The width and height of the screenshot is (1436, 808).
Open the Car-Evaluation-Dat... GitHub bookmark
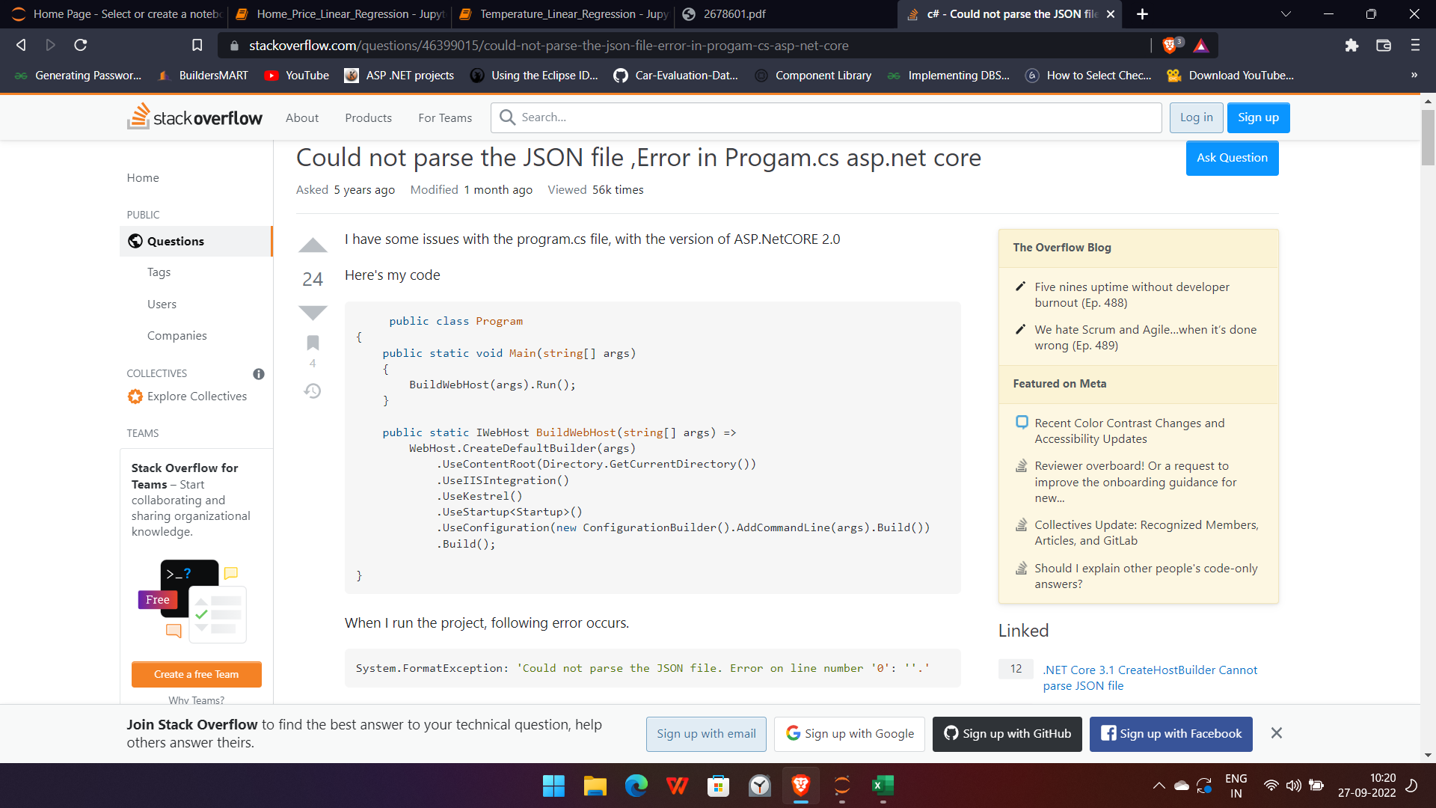click(x=675, y=75)
